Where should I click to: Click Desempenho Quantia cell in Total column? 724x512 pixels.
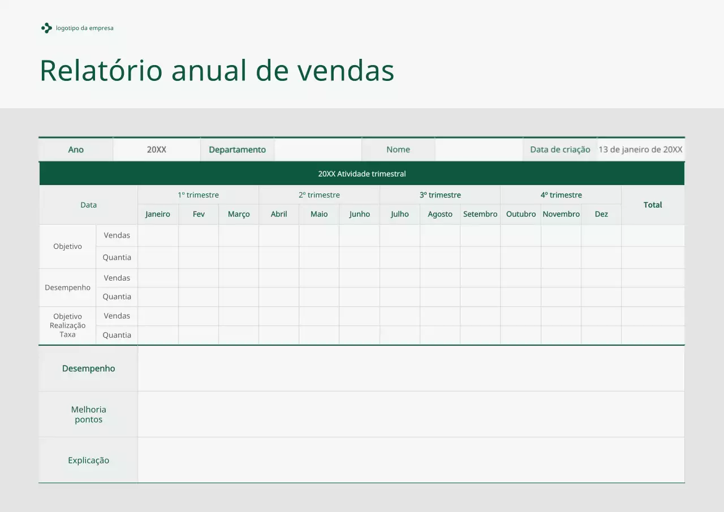coord(653,296)
